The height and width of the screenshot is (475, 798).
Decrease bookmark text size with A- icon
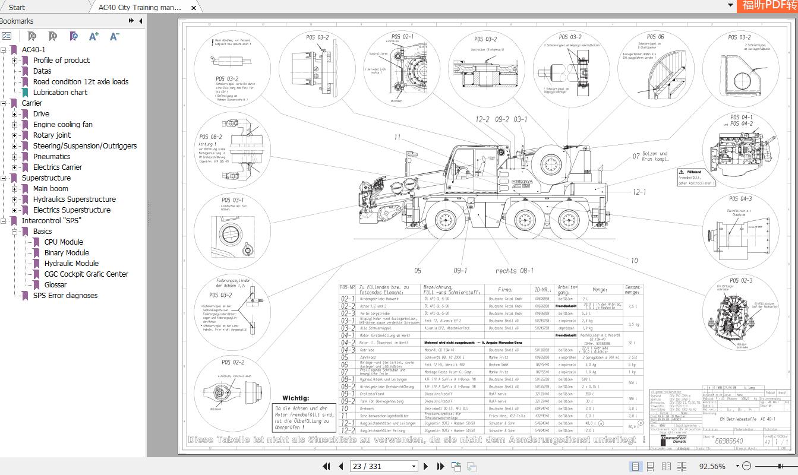click(114, 36)
